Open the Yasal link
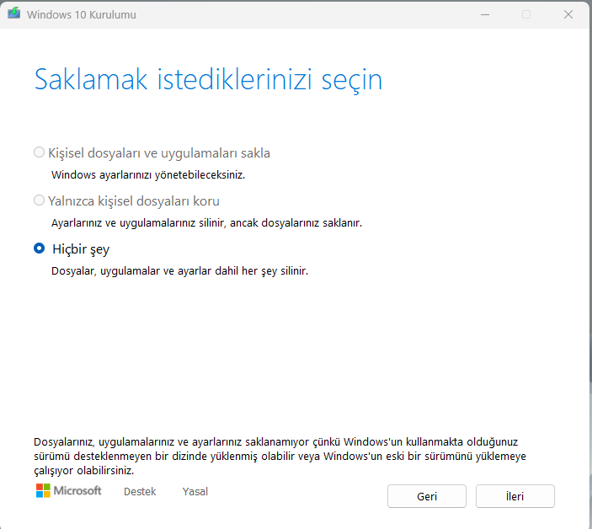This screenshot has height=529, width=592. (195, 492)
